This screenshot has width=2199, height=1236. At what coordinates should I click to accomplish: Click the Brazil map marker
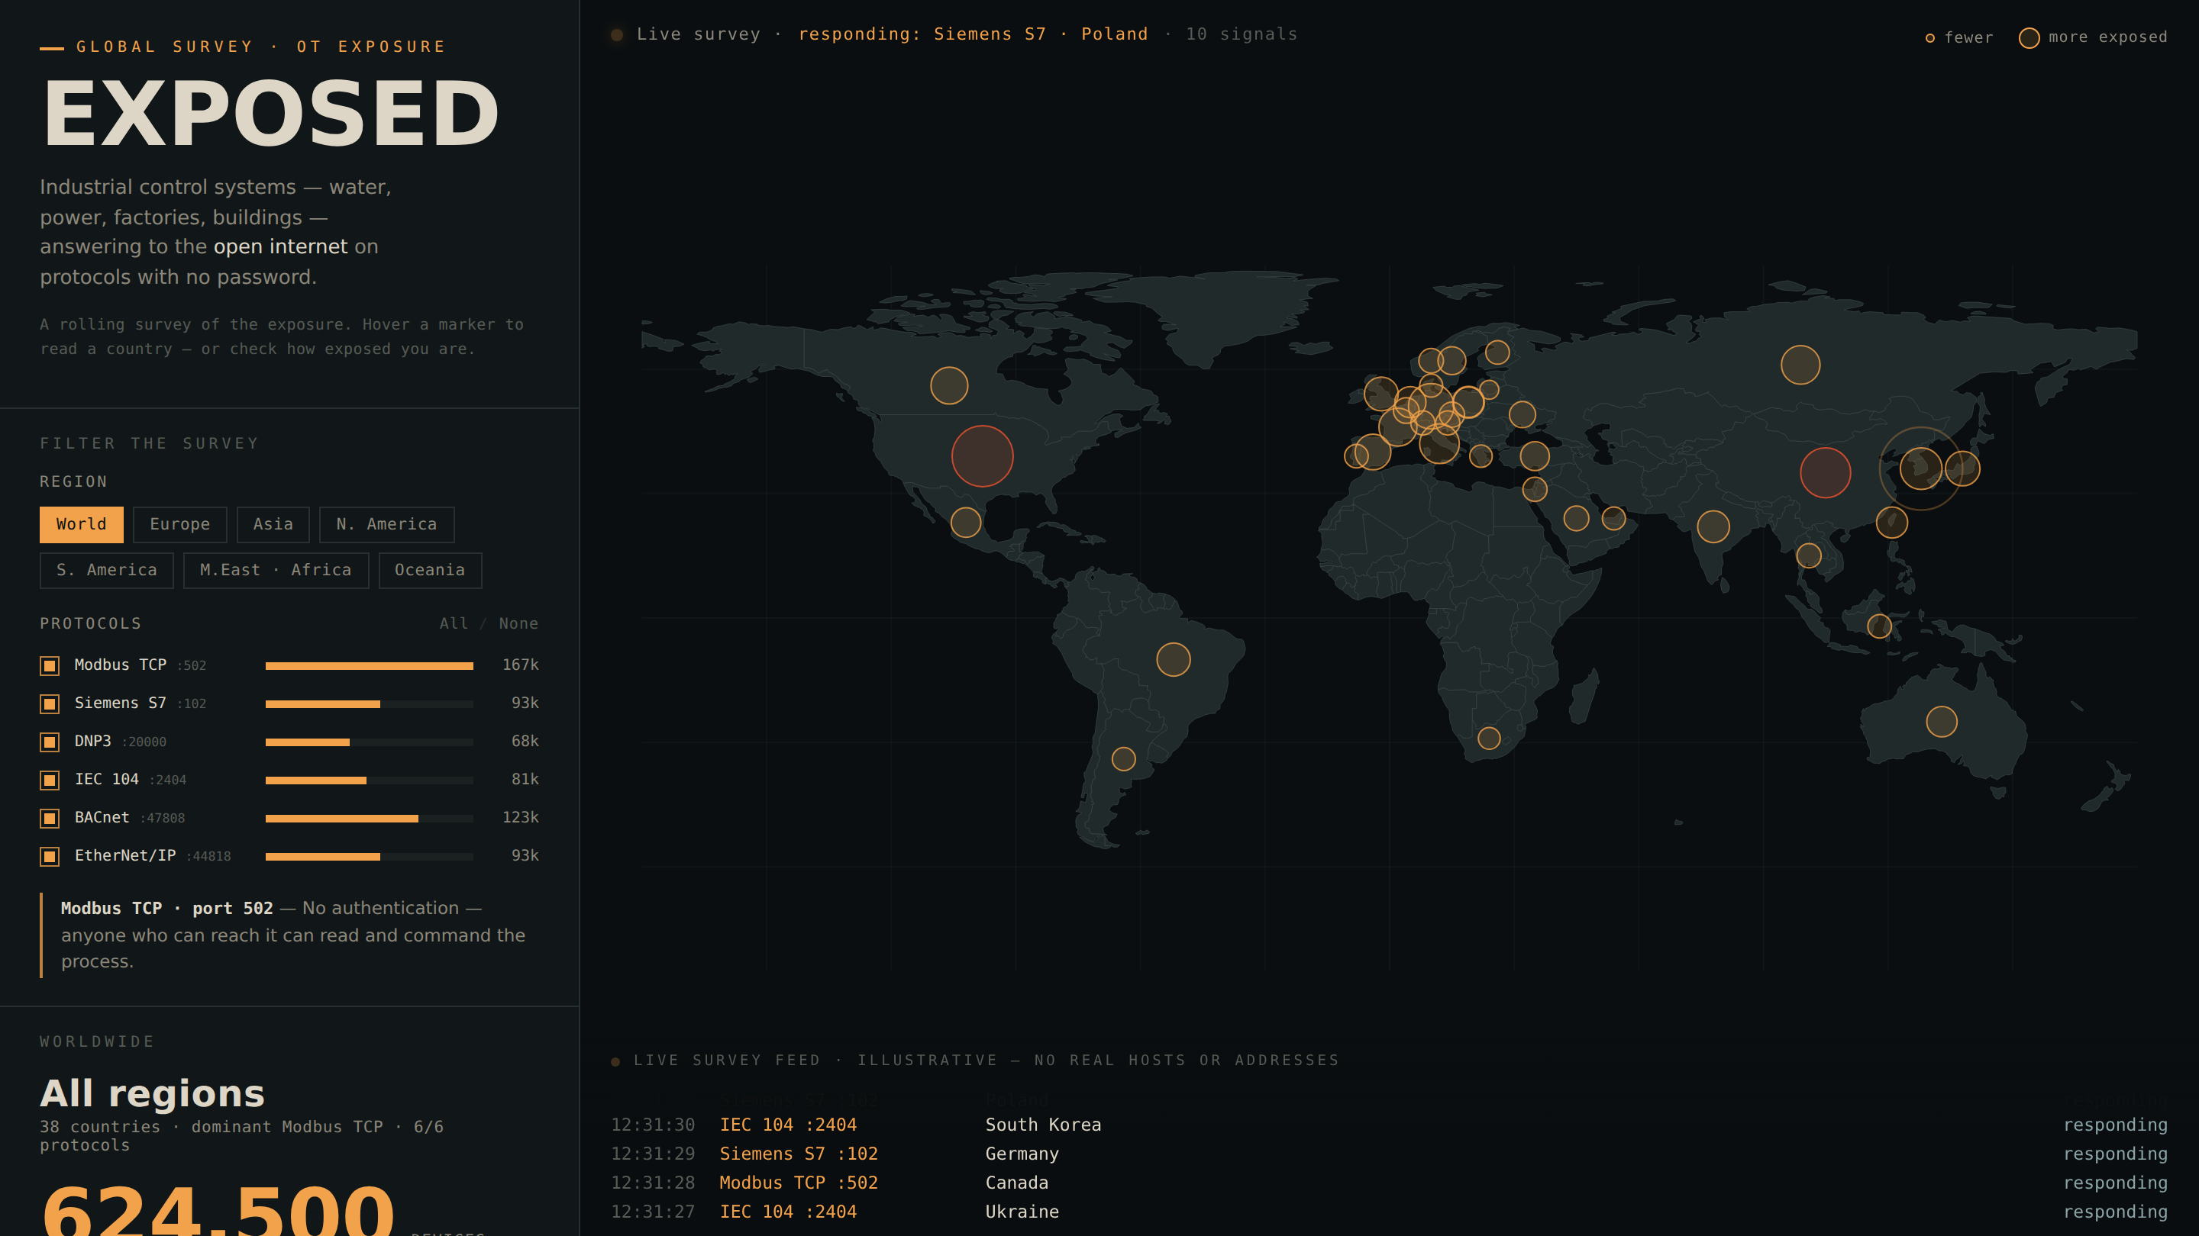click(x=1173, y=659)
